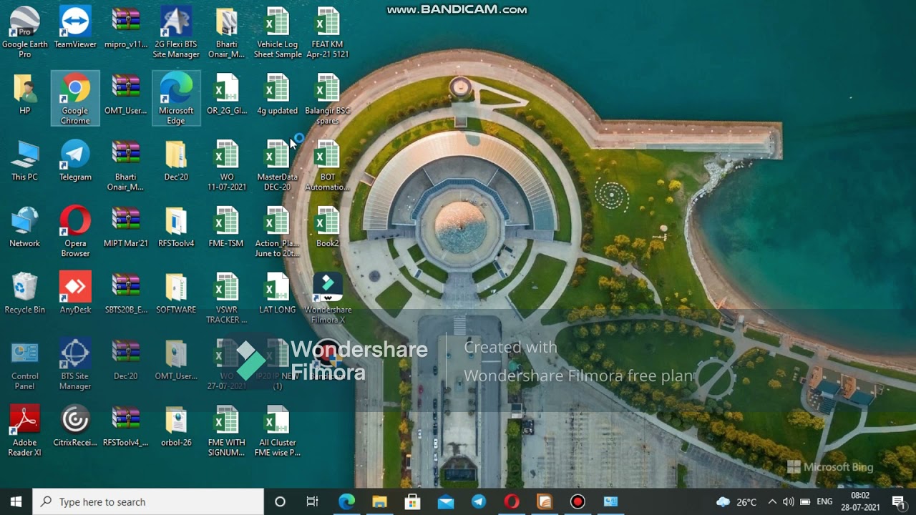Open the Mail app from the taskbar
Image resolution: width=916 pixels, height=515 pixels.
(x=445, y=501)
